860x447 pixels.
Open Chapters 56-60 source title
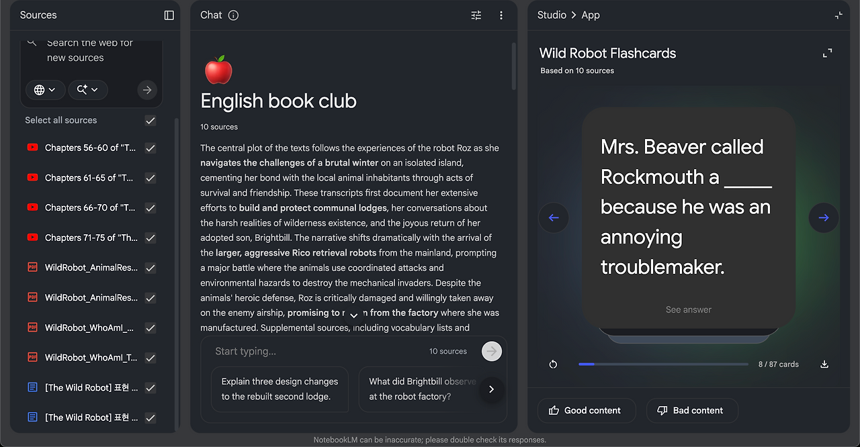pos(91,148)
